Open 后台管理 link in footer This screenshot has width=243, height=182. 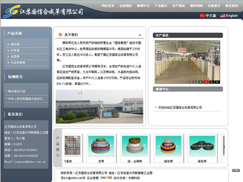click(x=93, y=178)
